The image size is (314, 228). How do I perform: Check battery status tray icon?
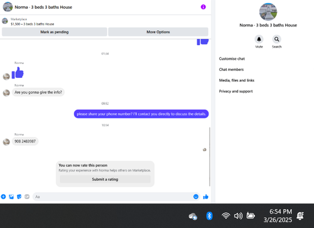pos(251,215)
